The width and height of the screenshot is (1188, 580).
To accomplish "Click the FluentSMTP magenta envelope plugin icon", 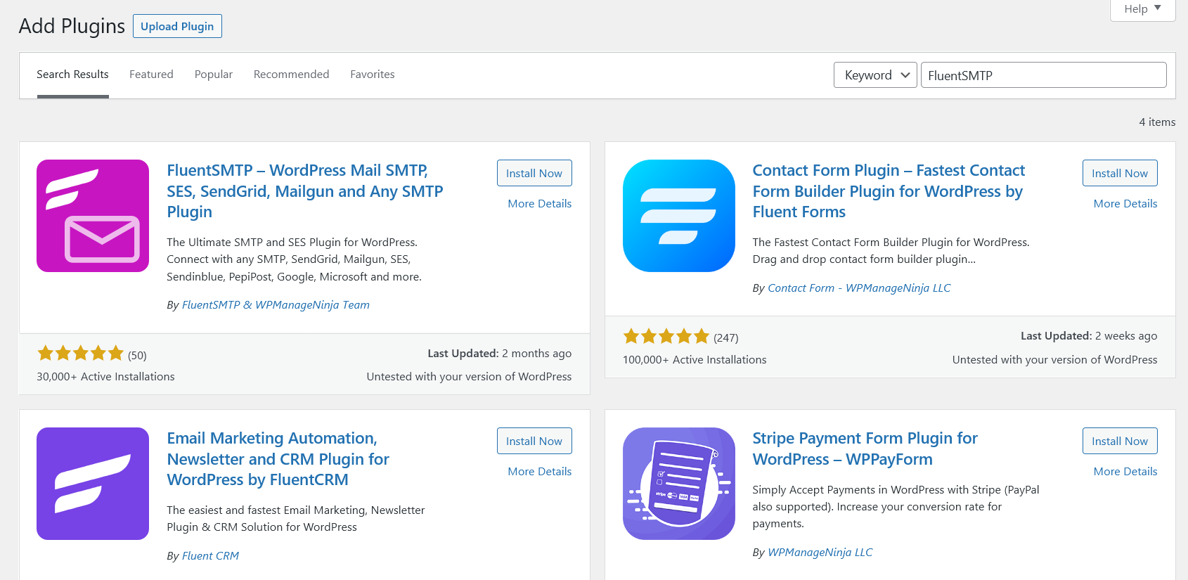I will [x=93, y=216].
